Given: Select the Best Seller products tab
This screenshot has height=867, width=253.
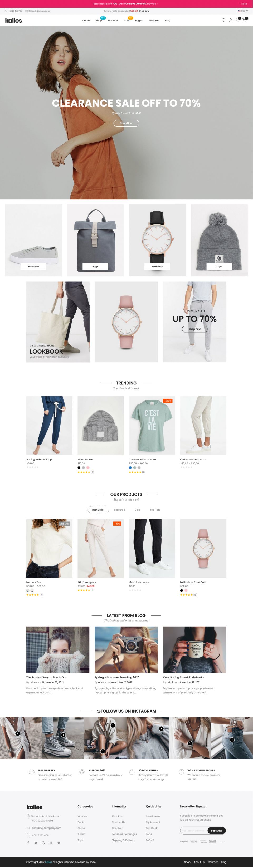Looking at the screenshot, I should (98, 510).
